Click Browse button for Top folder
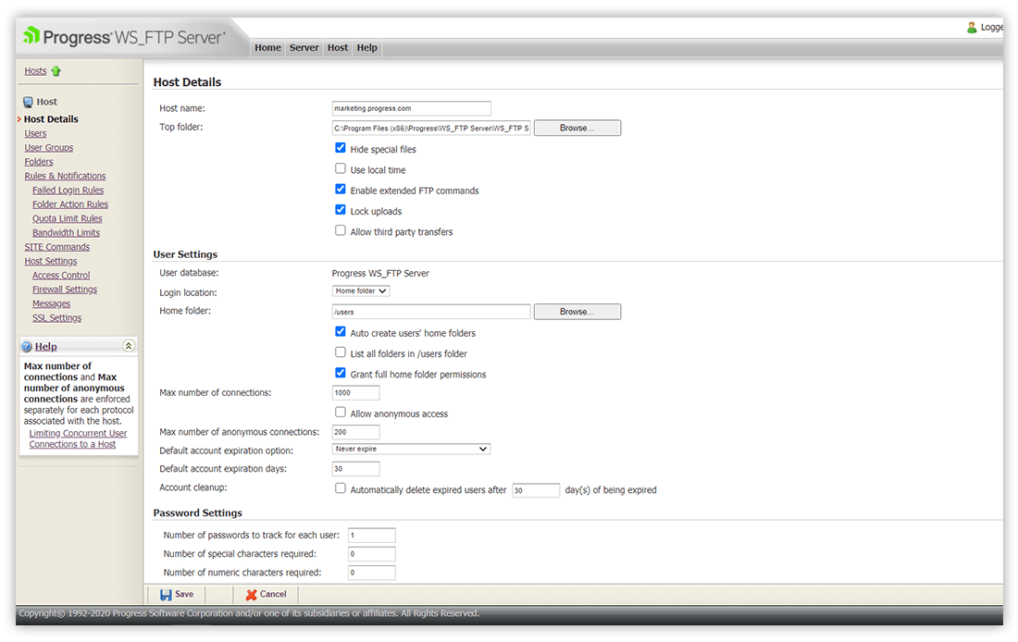 pyautogui.click(x=577, y=128)
